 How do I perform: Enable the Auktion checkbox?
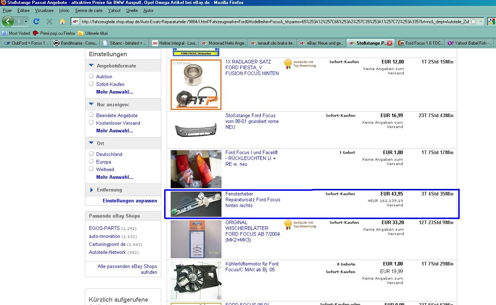pyautogui.click(x=91, y=76)
